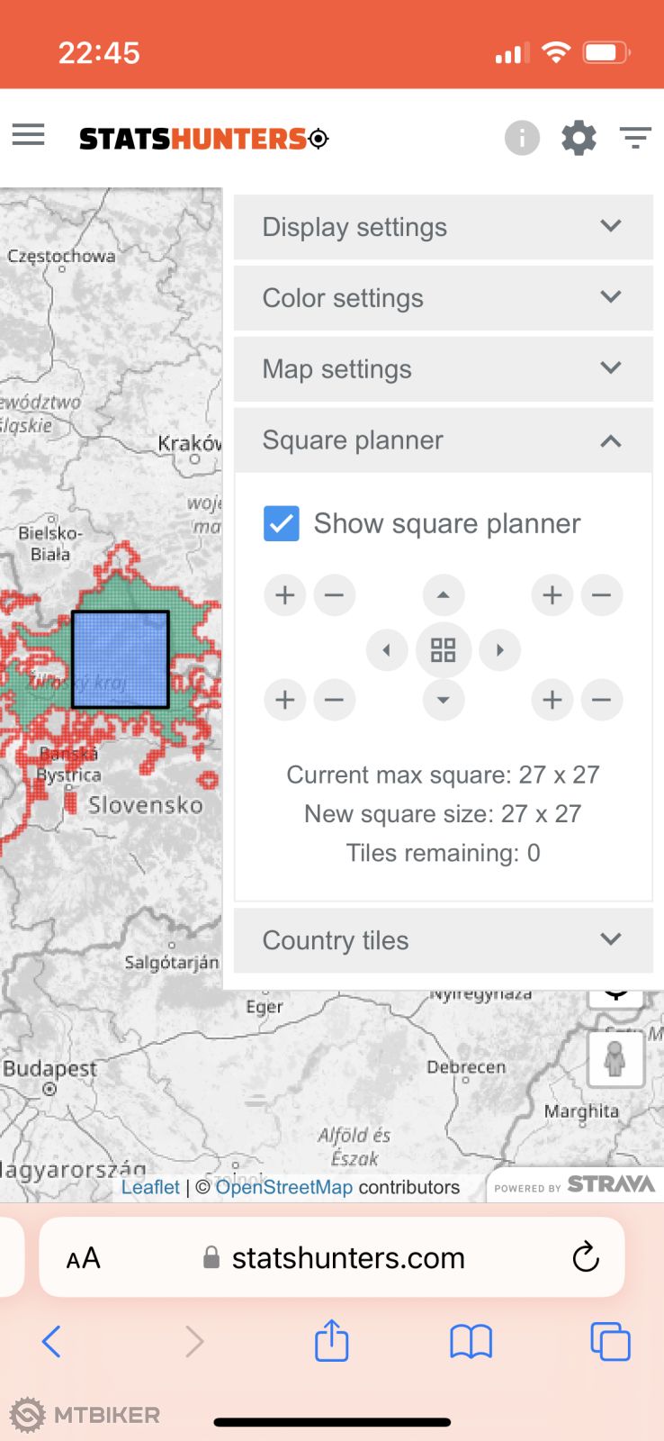Move square planner right with arrow

(x=500, y=650)
